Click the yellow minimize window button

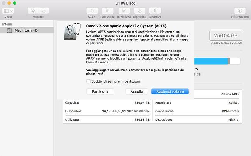pos(9,3)
